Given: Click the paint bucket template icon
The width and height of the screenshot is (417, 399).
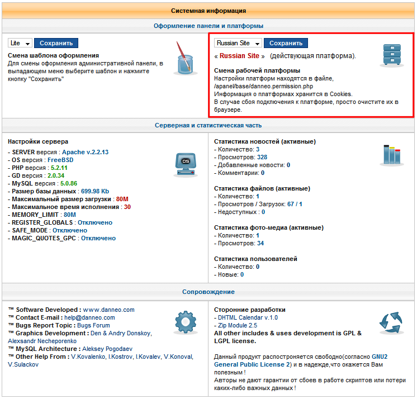Looking at the screenshot, I should click(x=183, y=58).
